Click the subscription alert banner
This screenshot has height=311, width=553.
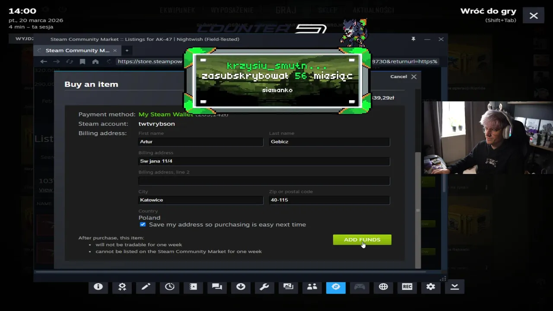pyautogui.click(x=277, y=80)
